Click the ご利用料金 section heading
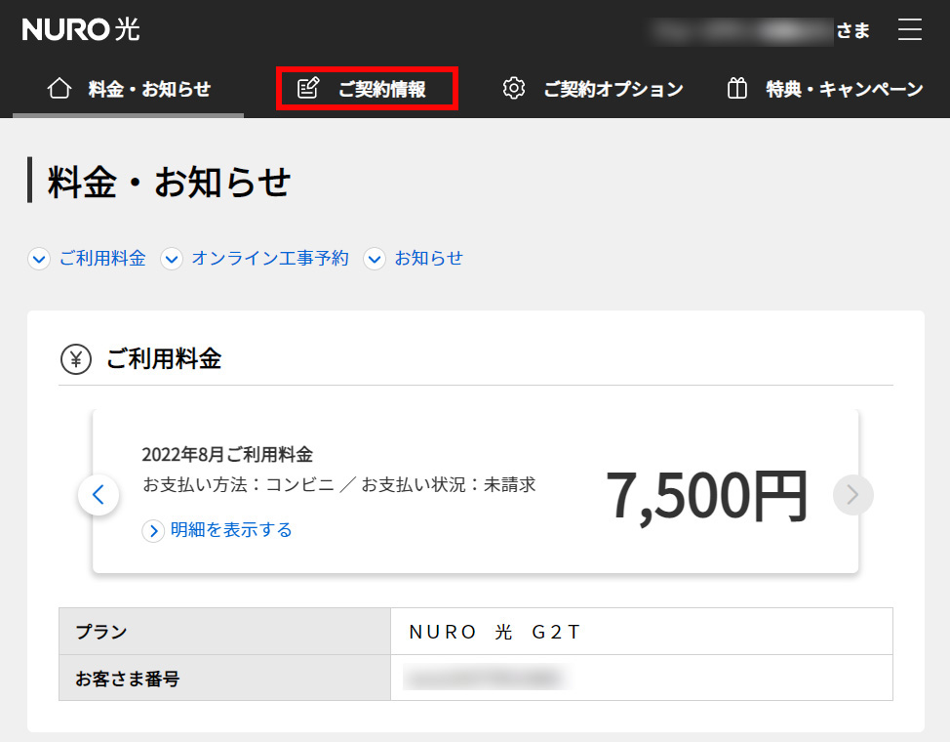950x742 pixels. pos(164,359)
